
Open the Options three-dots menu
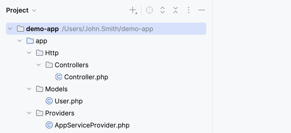pyautogui.click(x=189, y=10)
